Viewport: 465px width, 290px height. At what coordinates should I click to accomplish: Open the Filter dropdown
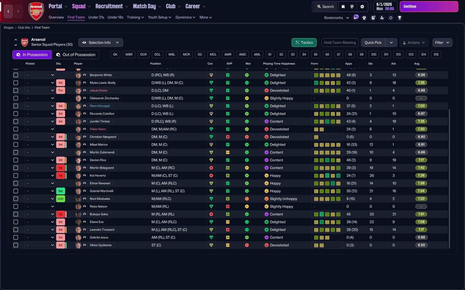tap(442, 42)
